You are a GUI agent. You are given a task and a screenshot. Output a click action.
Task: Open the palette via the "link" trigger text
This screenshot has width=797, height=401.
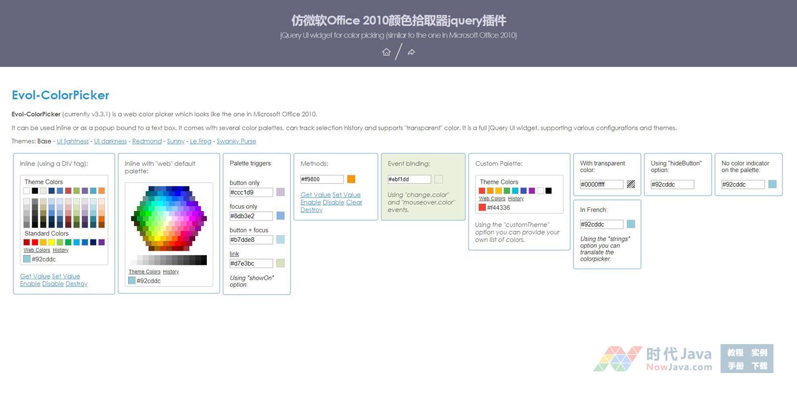click(x=234, y=254)
